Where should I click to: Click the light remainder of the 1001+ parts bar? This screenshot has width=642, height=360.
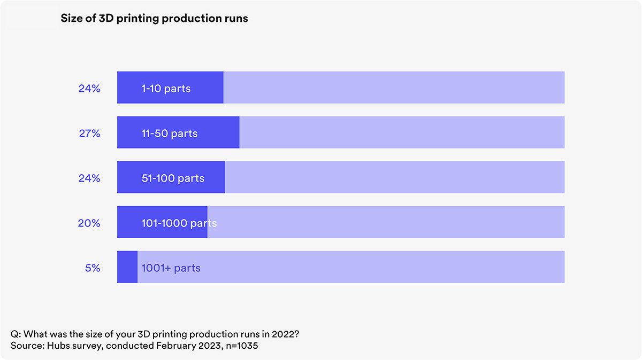pos(351,267)
